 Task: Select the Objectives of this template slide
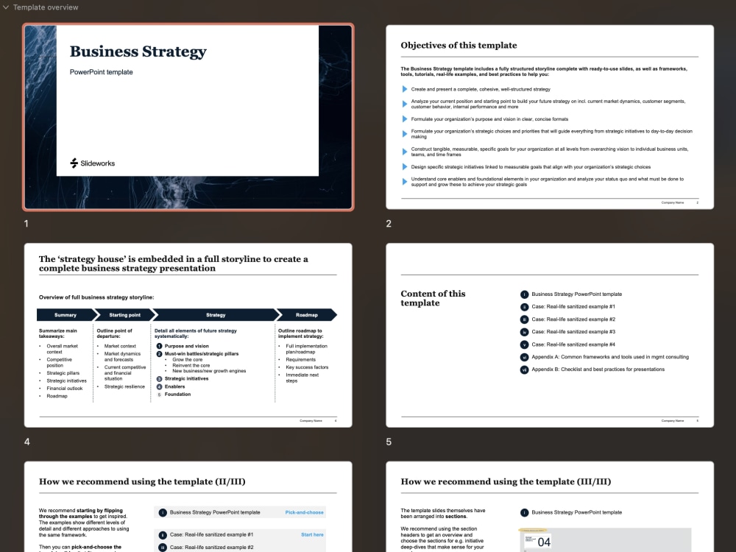click(548, 117)
